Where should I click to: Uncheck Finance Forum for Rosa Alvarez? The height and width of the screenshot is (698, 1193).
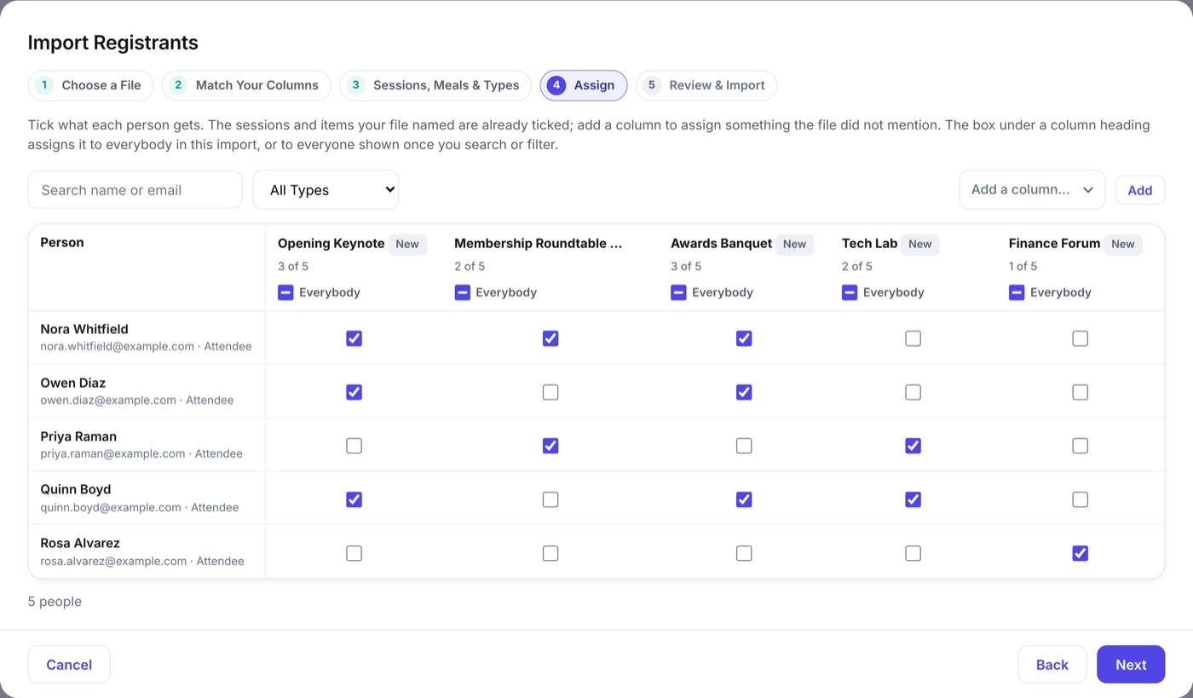pyautogui.click(x=1080, y=553)
